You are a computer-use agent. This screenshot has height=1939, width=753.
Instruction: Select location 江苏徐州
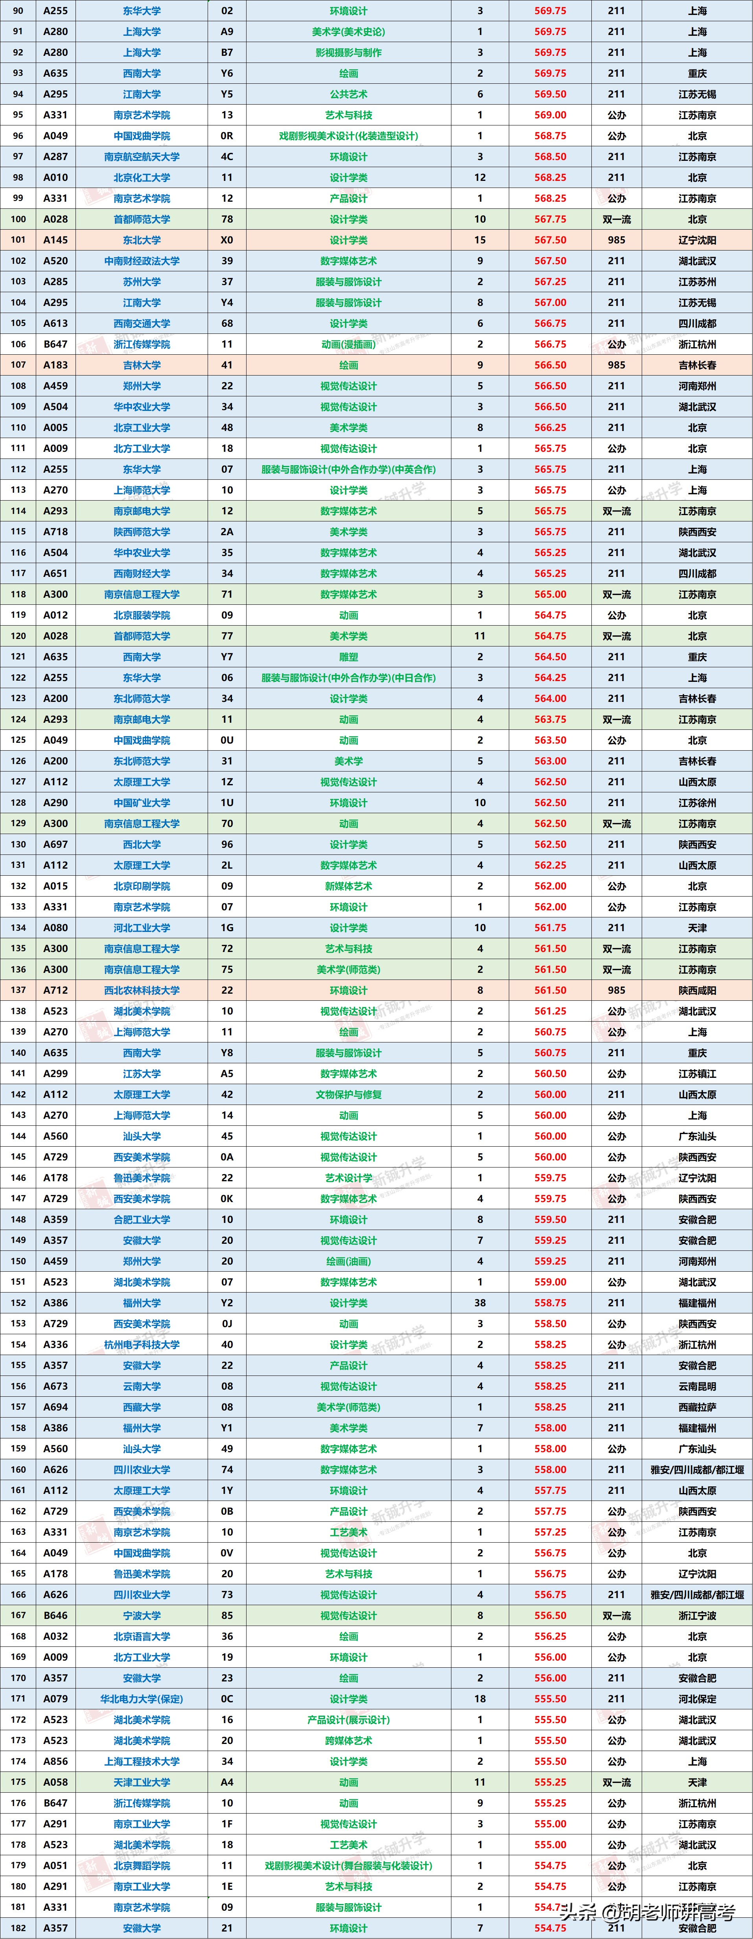(697, 803)
